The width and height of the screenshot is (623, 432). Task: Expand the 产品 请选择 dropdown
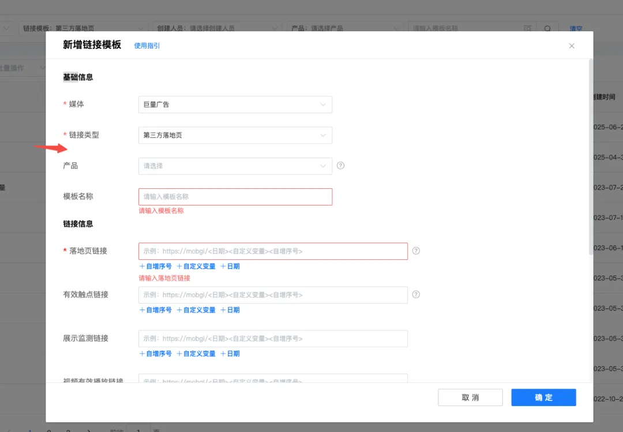[235, 166]
